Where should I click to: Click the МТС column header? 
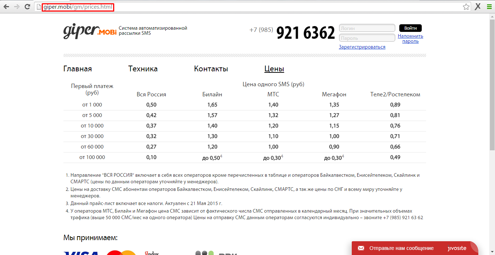point(273,95)
